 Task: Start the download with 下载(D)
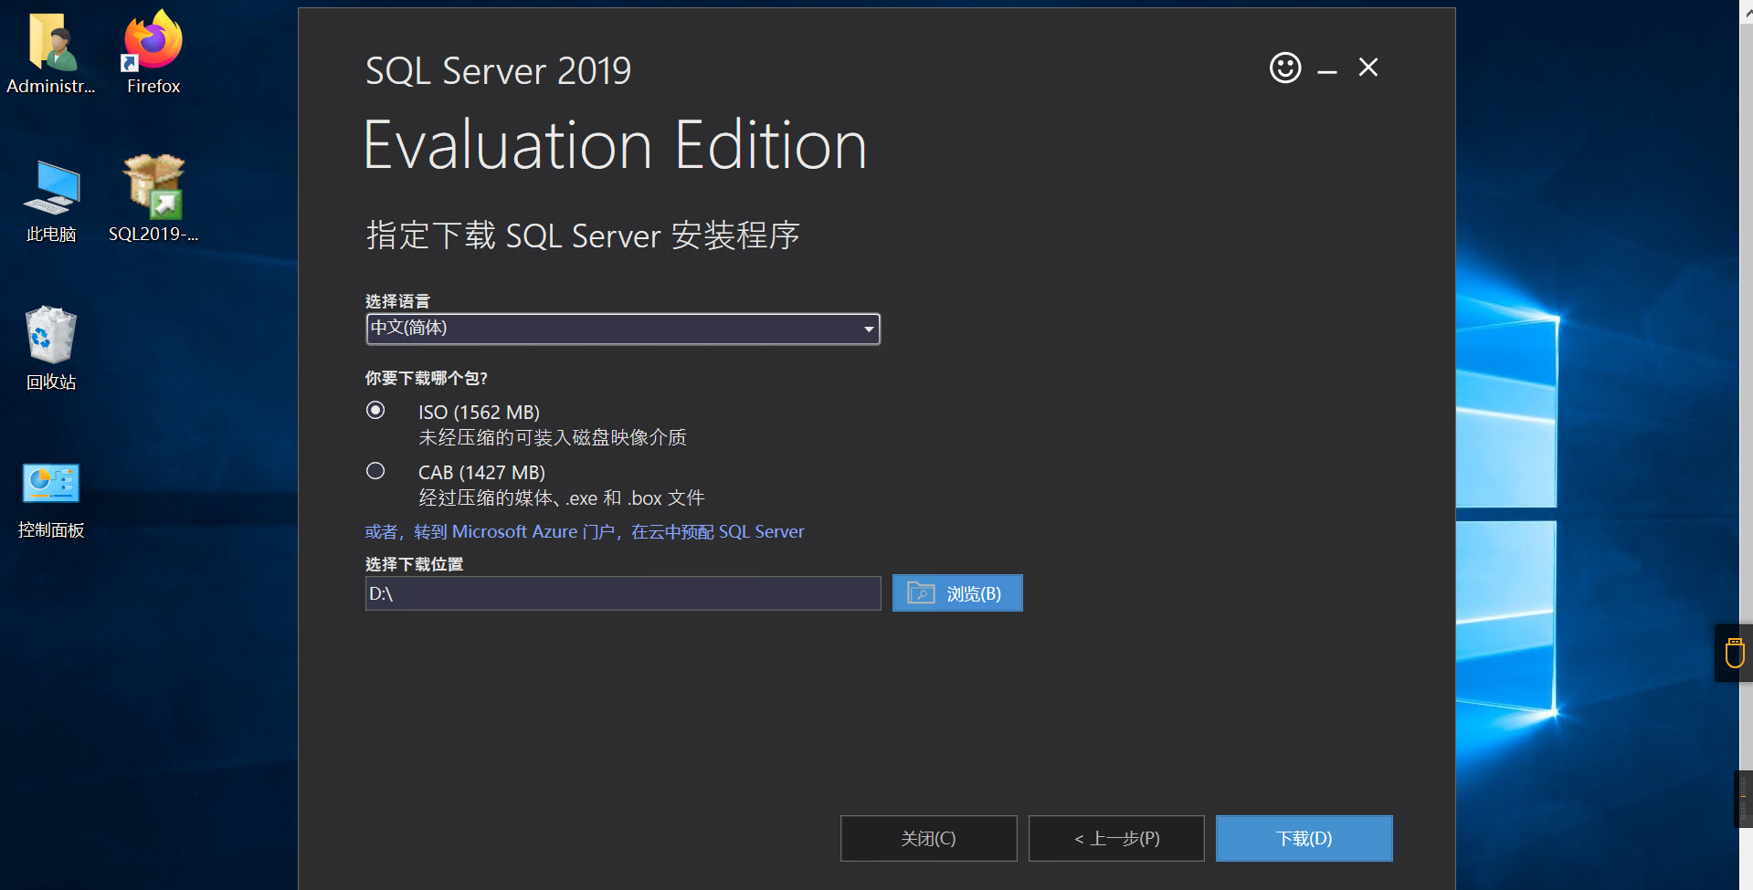pos(1304,838)
